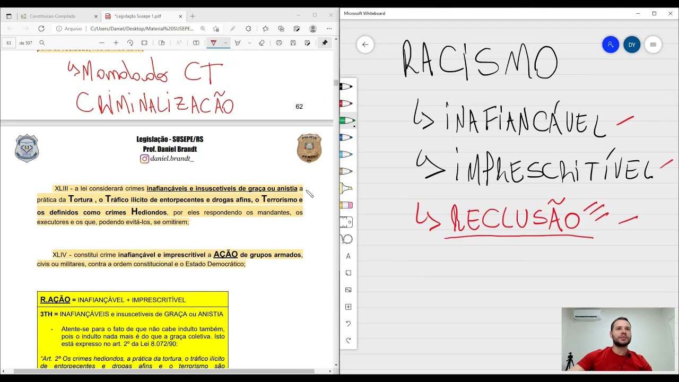
Task: Select the PDF Erase tool
Action: [262, 43]
